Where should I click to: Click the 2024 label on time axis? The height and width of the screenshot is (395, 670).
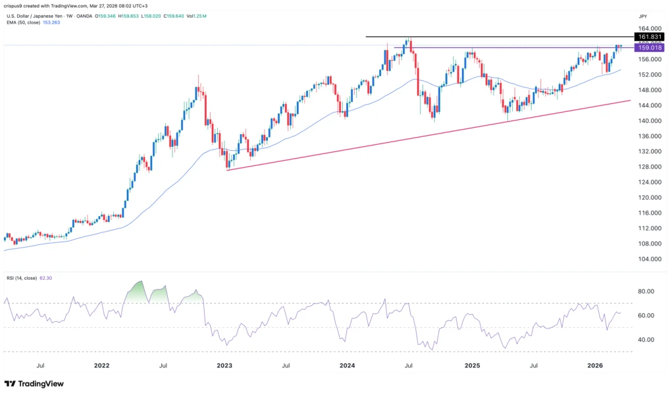pyautogui.click(x=348, y=365)
